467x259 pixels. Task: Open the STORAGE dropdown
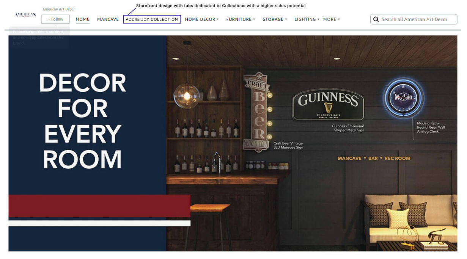(x=274, y=19)
